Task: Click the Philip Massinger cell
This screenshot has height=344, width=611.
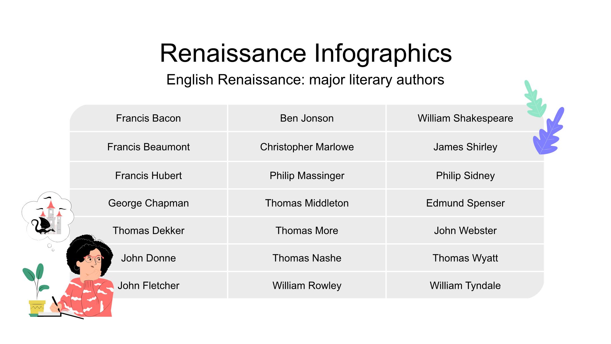Action: point(307,176)
